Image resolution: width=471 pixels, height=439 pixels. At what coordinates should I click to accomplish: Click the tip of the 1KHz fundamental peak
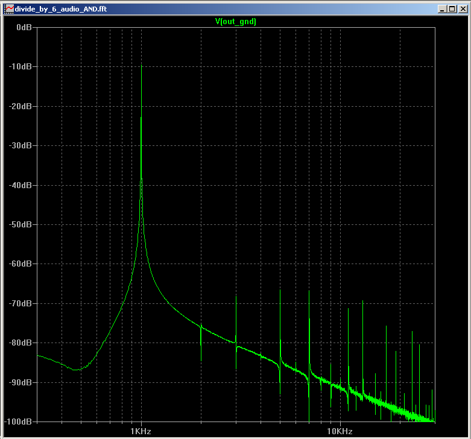pos(141,64)
